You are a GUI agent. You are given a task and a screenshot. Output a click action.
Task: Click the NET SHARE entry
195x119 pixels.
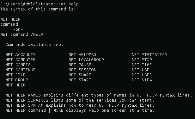tap(80, 75)
